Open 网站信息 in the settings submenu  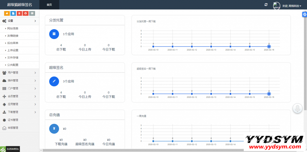[x=13, y=29]
